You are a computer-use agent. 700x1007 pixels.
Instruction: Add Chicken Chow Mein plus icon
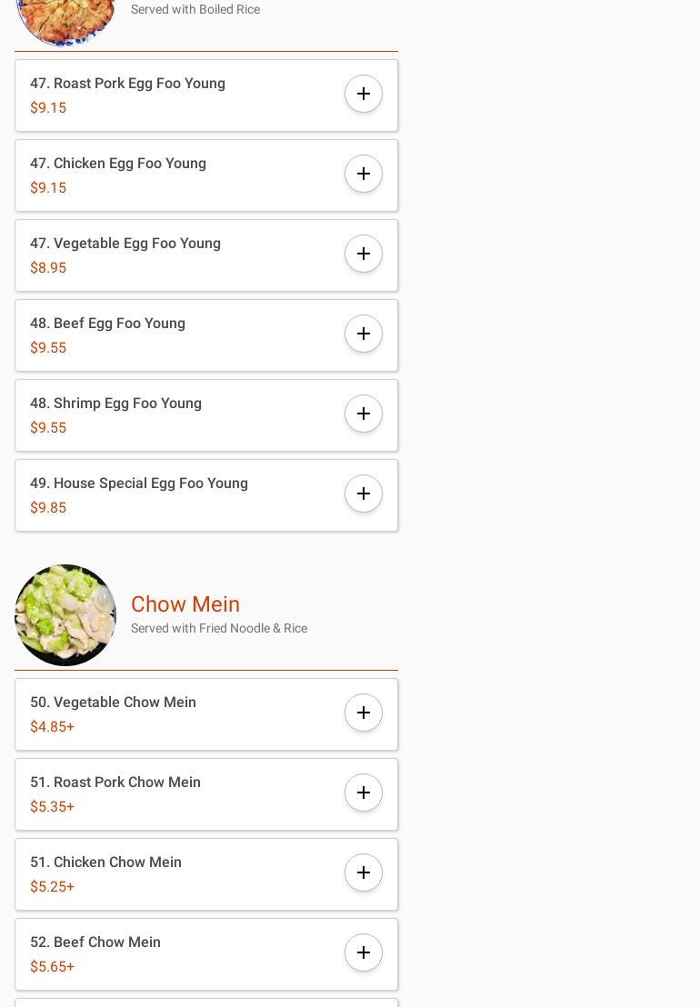tap(364, 872)
